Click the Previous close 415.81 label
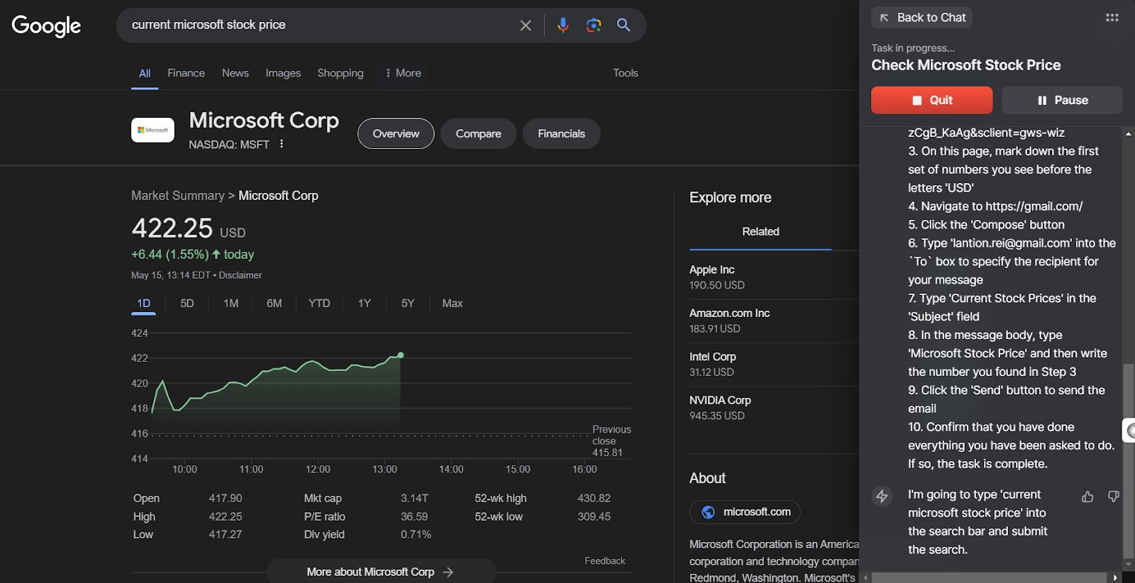This screenshot has height=583, width=1135. point(611,441)
